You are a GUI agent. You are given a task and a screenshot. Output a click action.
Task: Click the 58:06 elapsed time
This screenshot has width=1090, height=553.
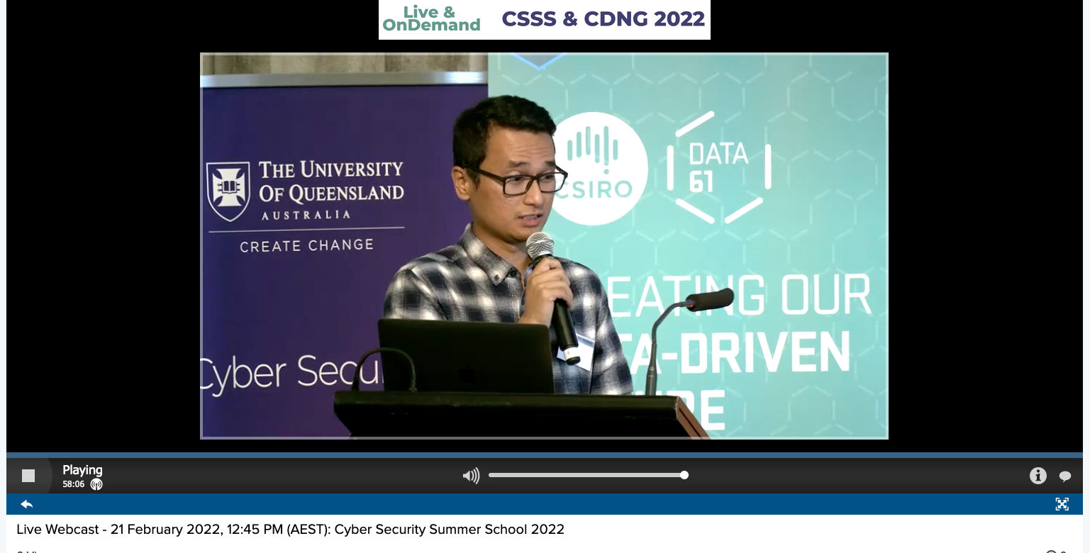(x=73, y=484)
